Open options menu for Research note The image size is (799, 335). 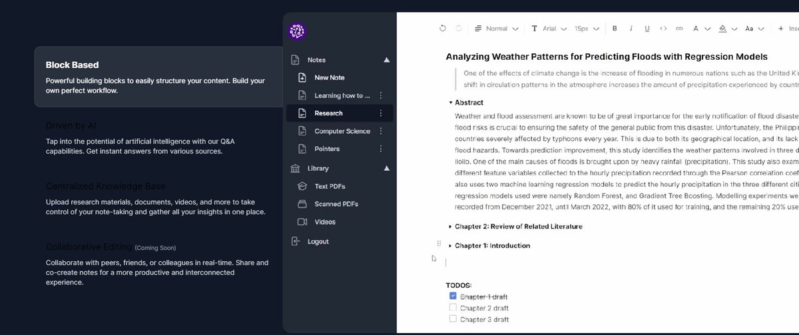380,114
